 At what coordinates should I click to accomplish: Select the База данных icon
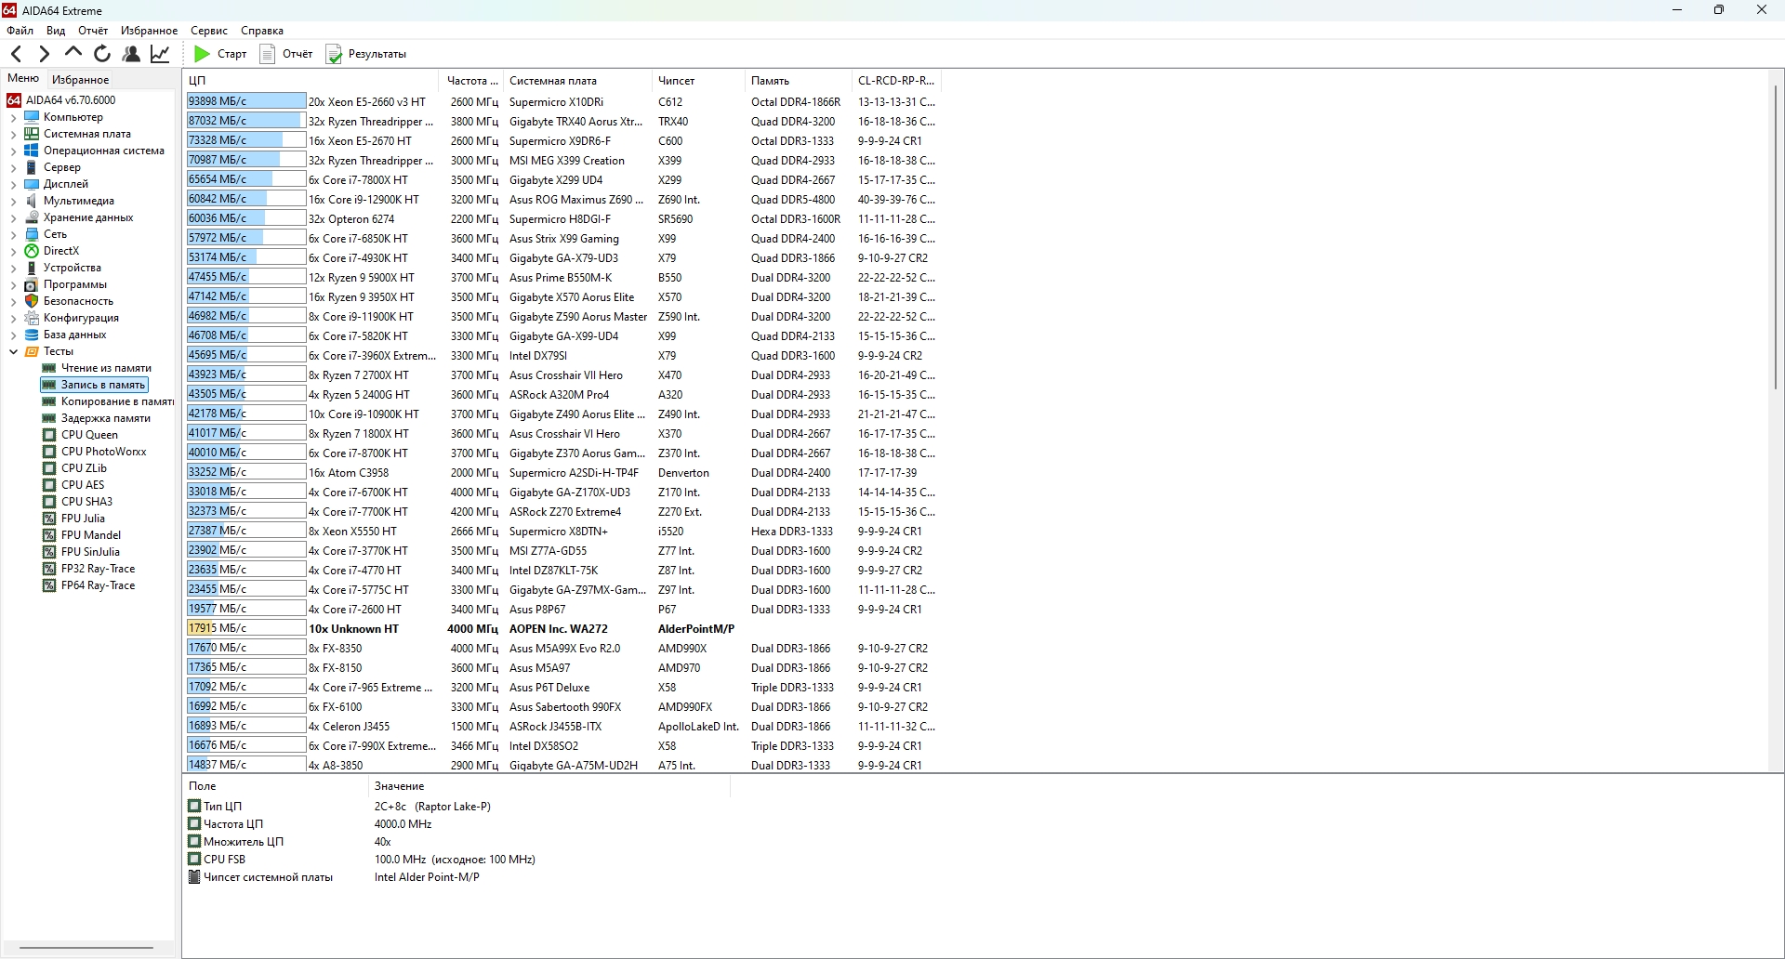pos(32,335)
